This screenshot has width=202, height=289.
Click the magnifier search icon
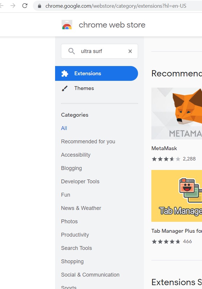pyautogui.click(x=71, y=51)
